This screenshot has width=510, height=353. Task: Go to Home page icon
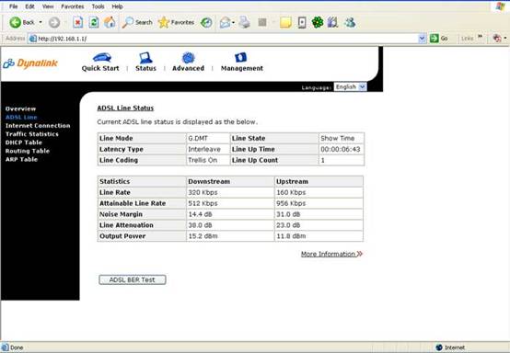pyautogui.click(x=110, y=22)
